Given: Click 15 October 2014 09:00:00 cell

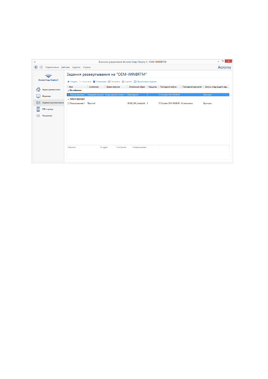Looking at the screenshot, I should tap(169, 103).
